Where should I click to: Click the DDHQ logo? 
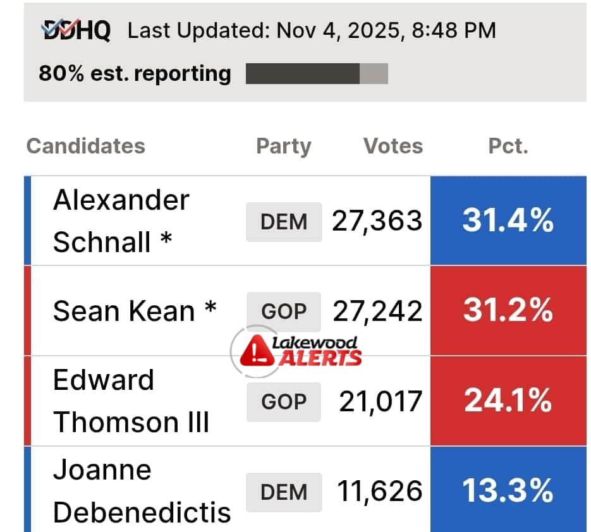coord(76,30)
